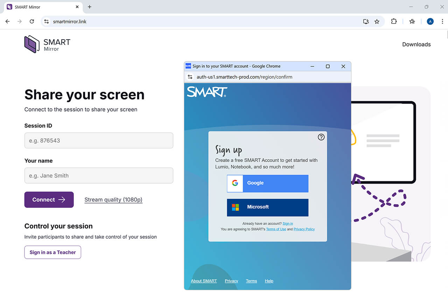
Task: Reload the page with the refresh icon
Action: [31, 21]
